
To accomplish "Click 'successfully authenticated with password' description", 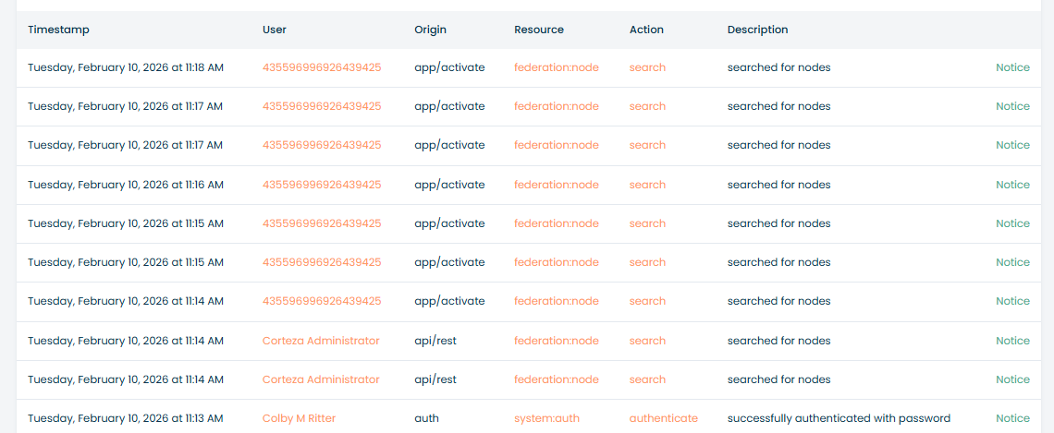I will click(839, 418).
